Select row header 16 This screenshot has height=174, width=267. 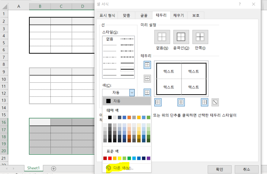pos(4,123)
